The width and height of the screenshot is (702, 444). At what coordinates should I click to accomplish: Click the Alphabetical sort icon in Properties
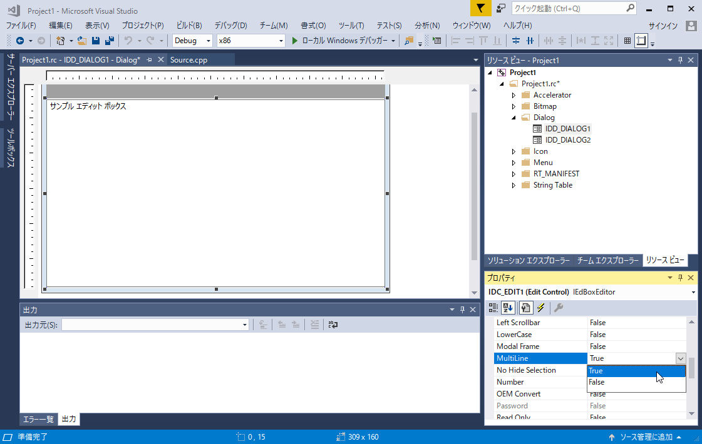pos(508,308)
